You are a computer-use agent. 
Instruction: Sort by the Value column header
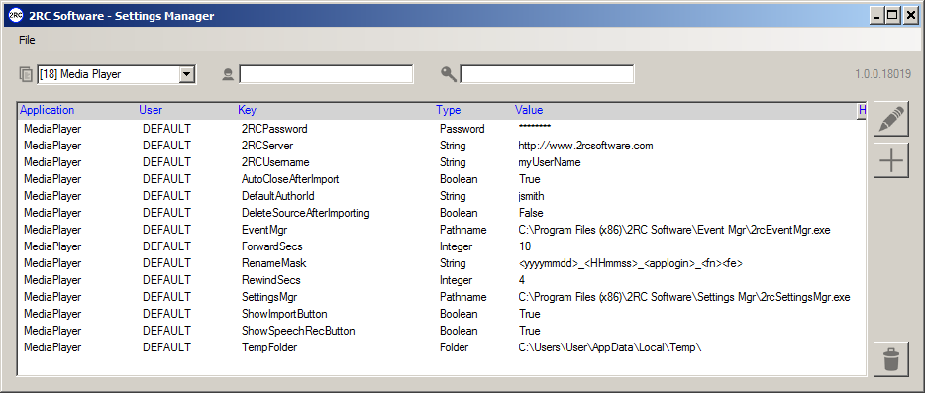click(529, 110)
